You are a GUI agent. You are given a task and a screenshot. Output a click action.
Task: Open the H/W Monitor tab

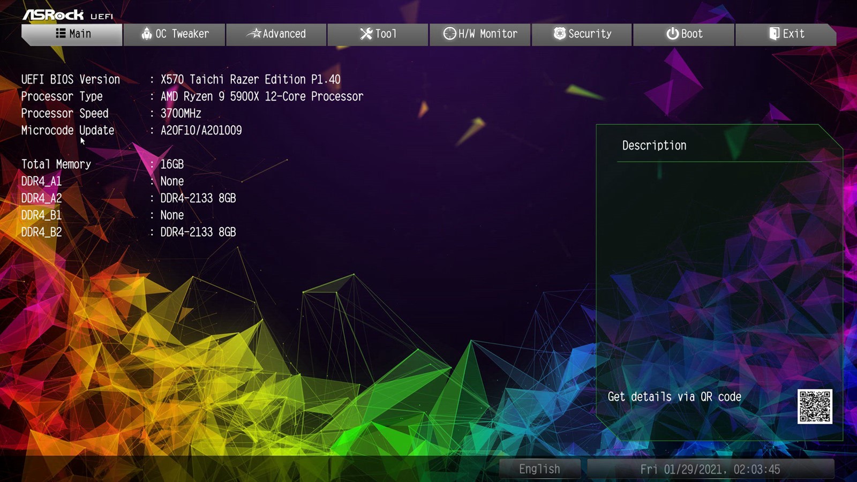click(480, 34)
